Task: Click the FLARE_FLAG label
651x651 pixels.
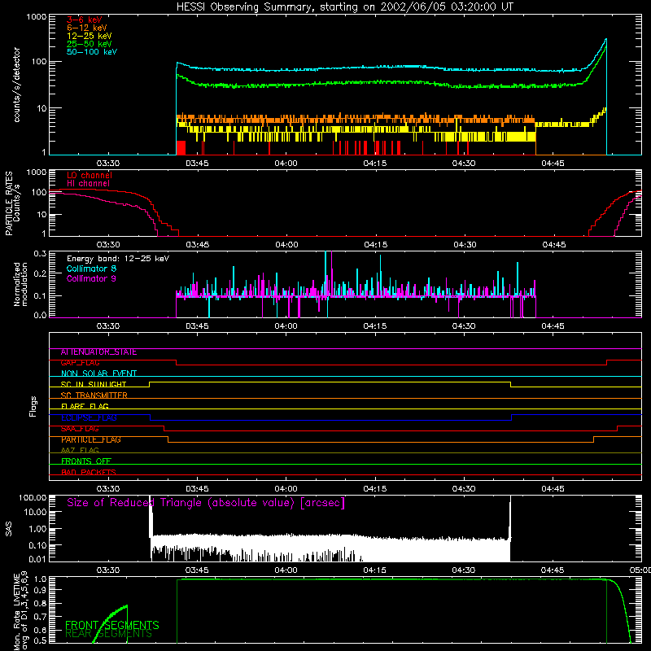Action: point(85,406)
